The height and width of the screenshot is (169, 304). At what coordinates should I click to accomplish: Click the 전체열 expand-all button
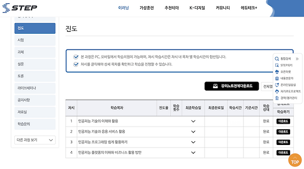[268, 86]
